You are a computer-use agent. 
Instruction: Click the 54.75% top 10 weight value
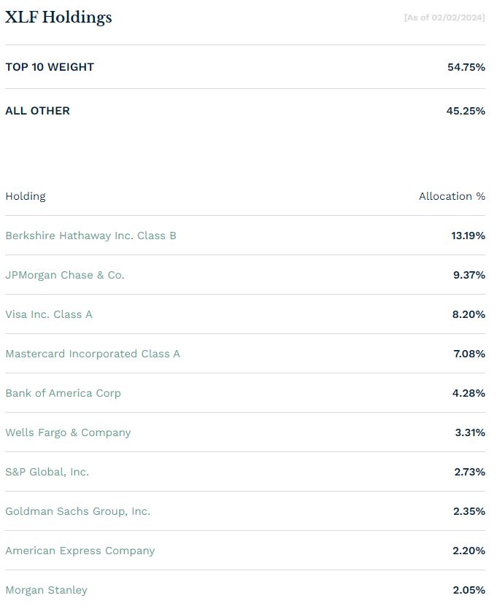tap(466, 67)
